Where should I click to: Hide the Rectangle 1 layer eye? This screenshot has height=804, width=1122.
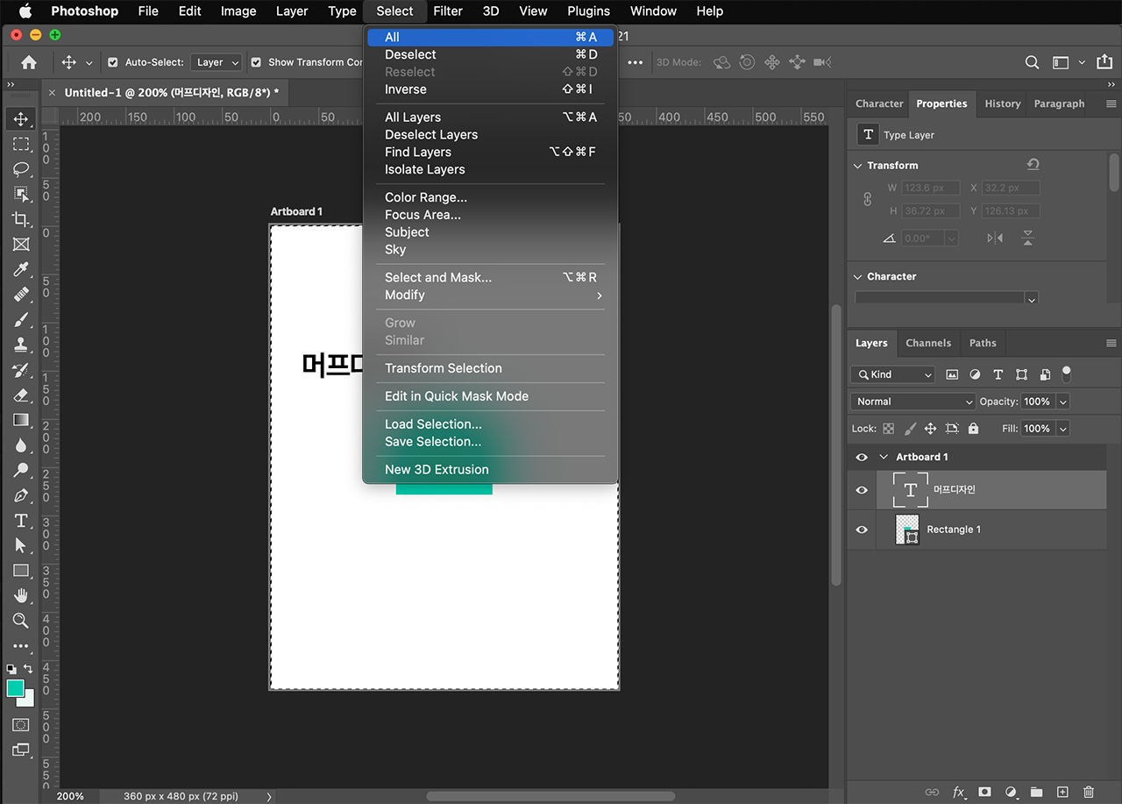coord(862,530)
